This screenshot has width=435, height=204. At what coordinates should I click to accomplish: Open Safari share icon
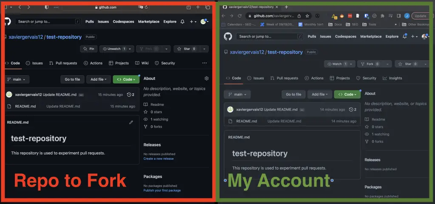click(189, 7)
